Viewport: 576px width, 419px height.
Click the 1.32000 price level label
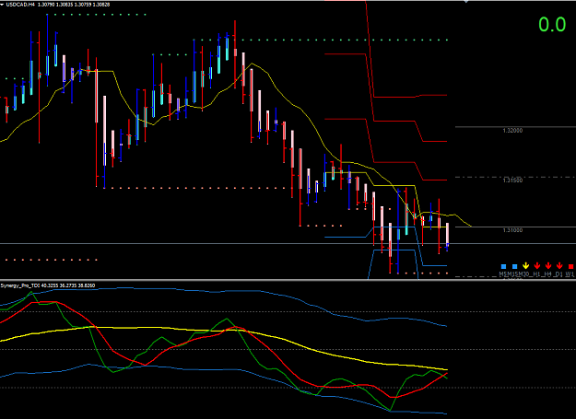pos(512,131)
